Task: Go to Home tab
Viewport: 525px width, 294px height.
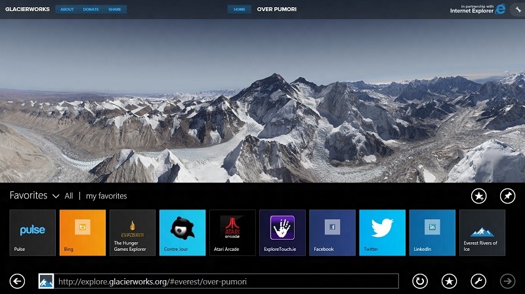Action: click(x=239, y=10)
